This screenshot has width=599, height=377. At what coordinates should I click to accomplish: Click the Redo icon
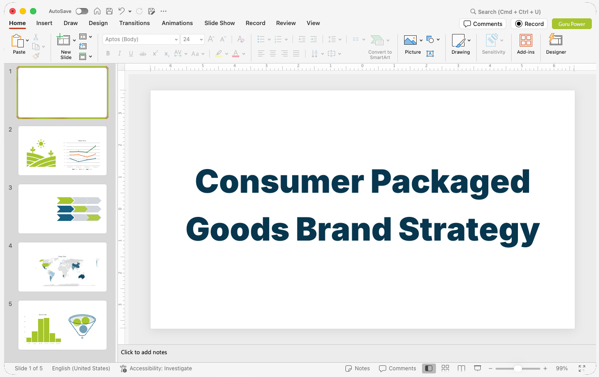point(139,11)
